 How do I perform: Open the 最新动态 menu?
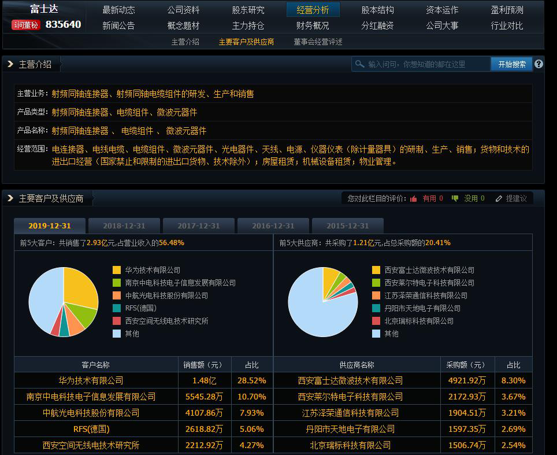pyautogui.click(x=118, y=10)
